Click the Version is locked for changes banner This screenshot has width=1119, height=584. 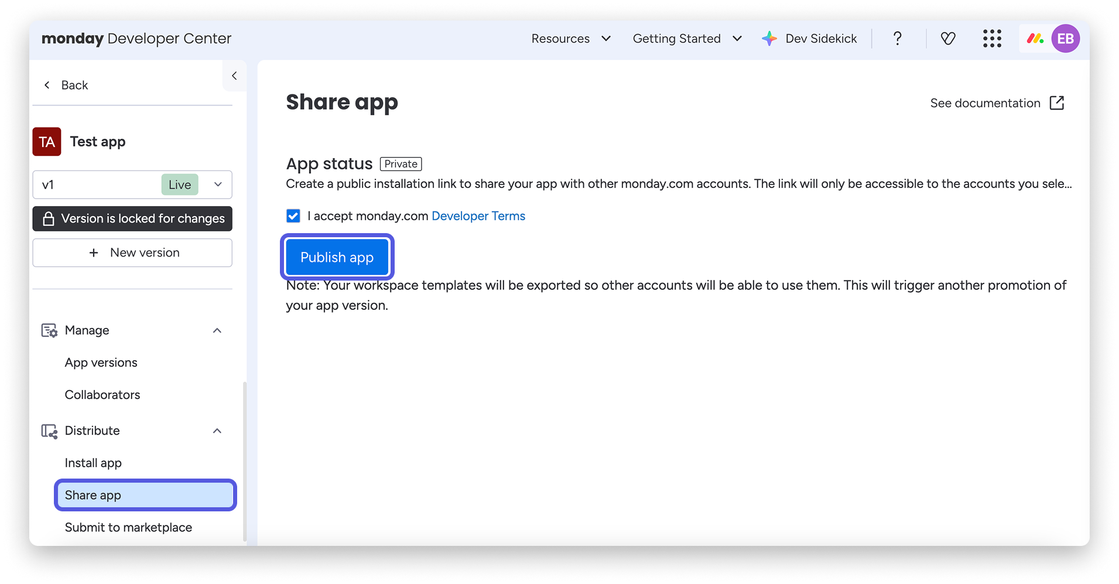132,218
